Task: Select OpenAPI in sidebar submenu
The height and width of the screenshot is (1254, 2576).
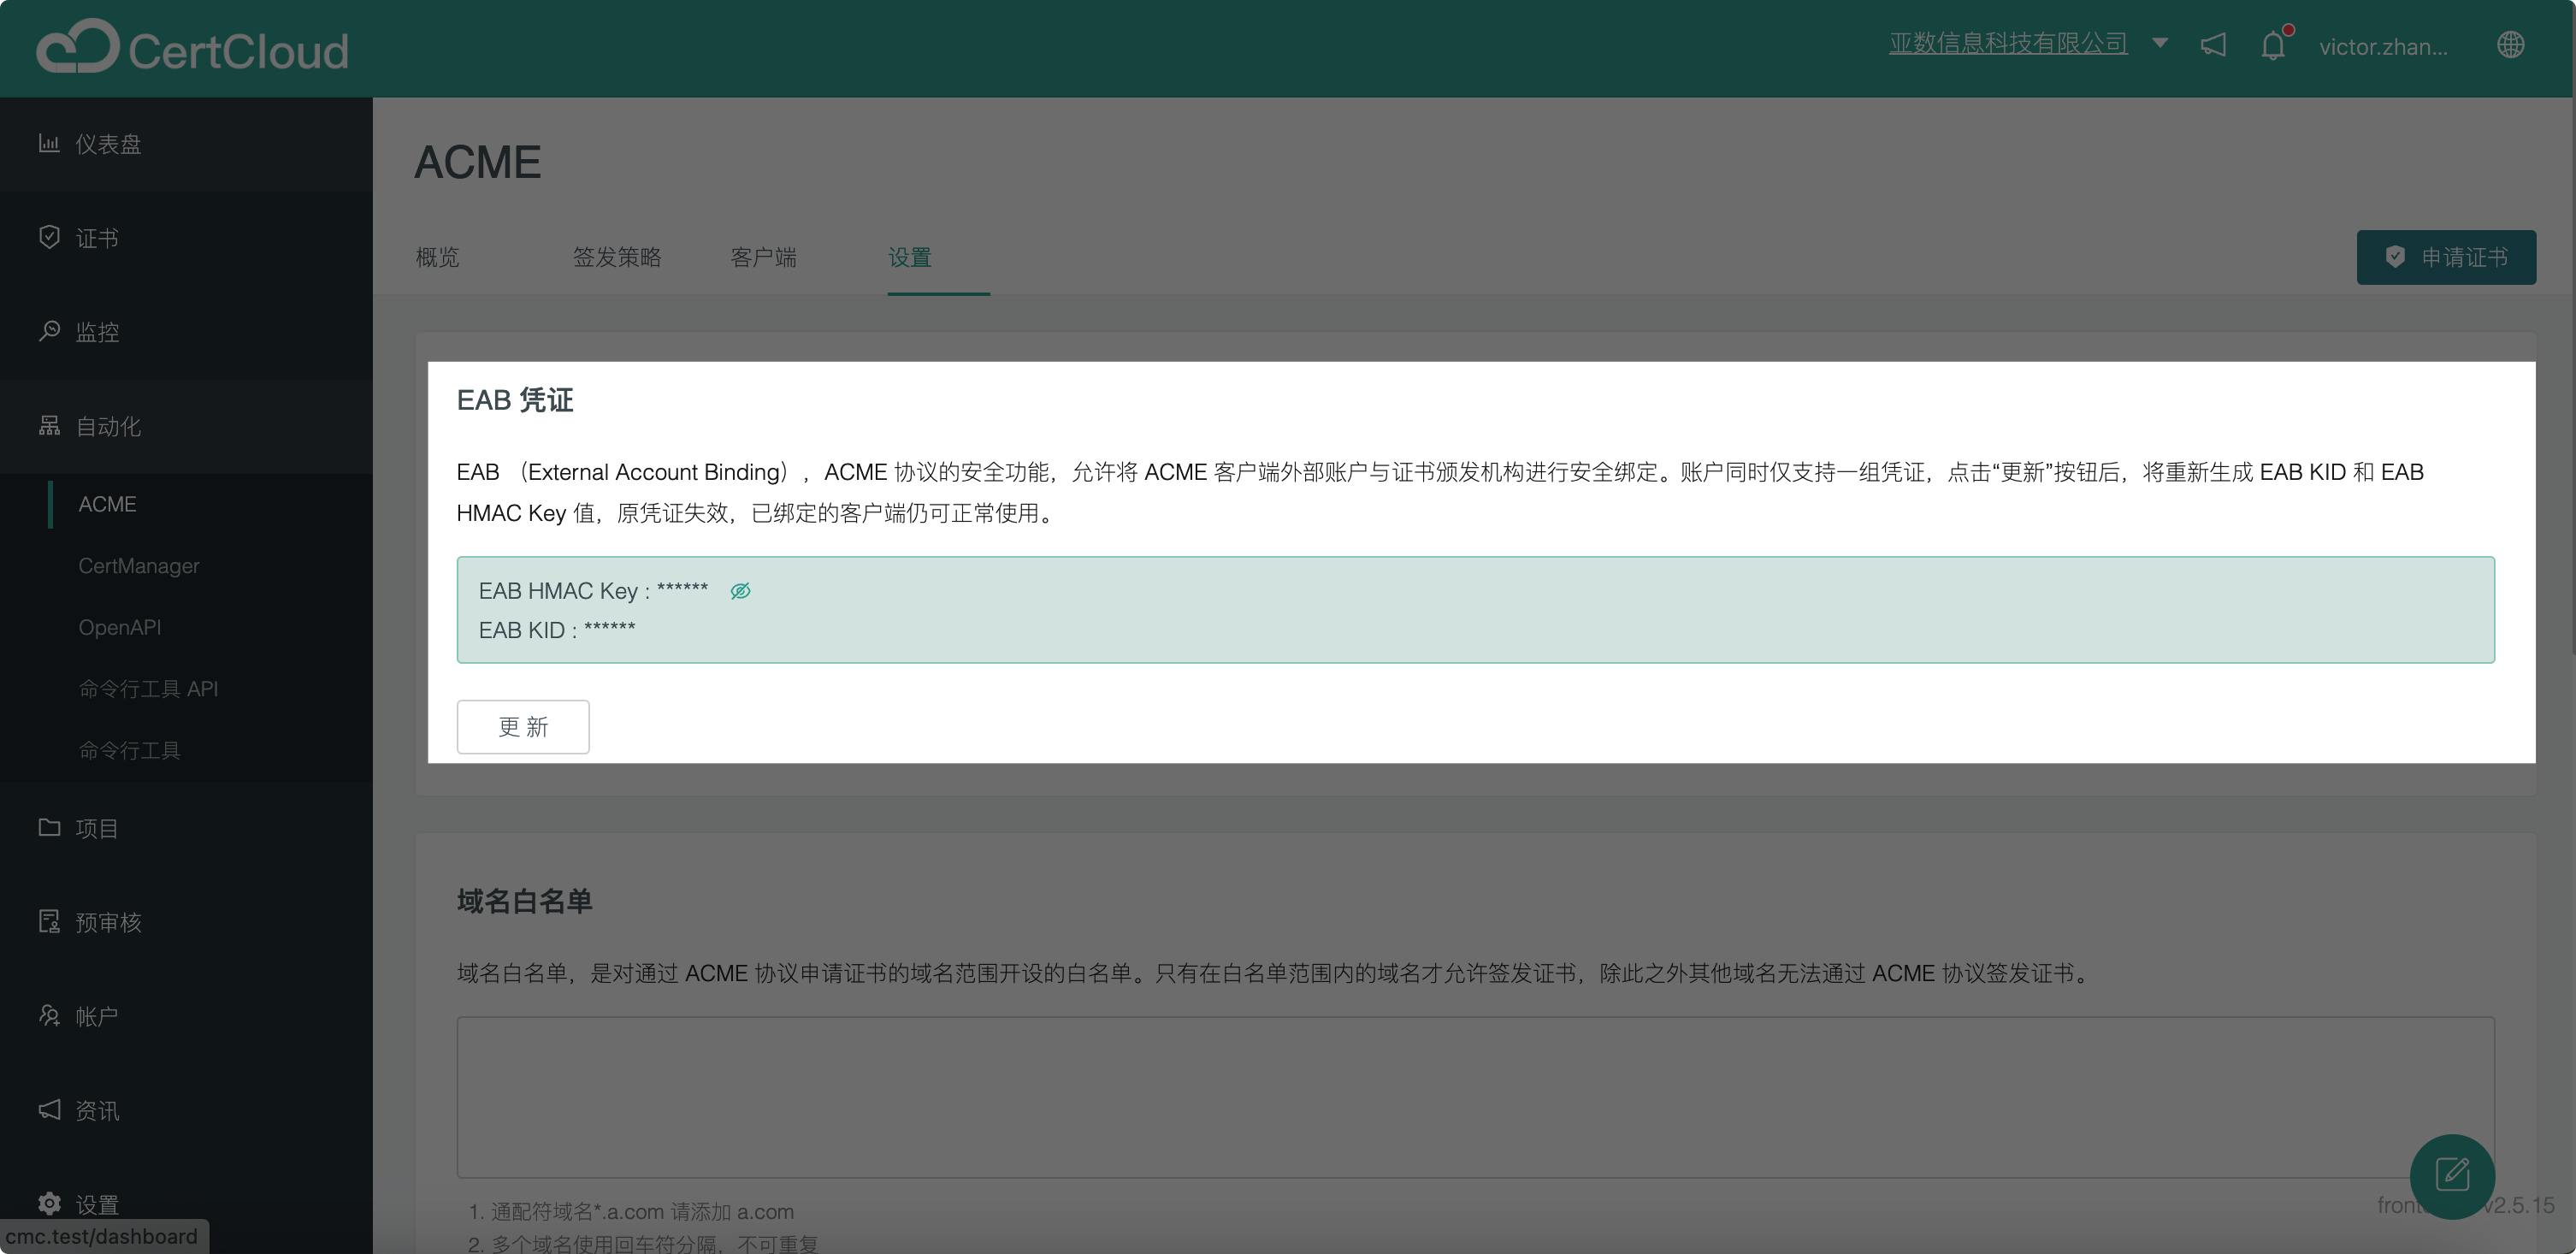Action: coord(186,627)
